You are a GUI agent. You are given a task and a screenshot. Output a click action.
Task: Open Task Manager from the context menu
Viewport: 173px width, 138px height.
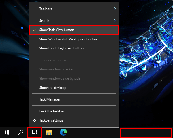coord(74,99)
